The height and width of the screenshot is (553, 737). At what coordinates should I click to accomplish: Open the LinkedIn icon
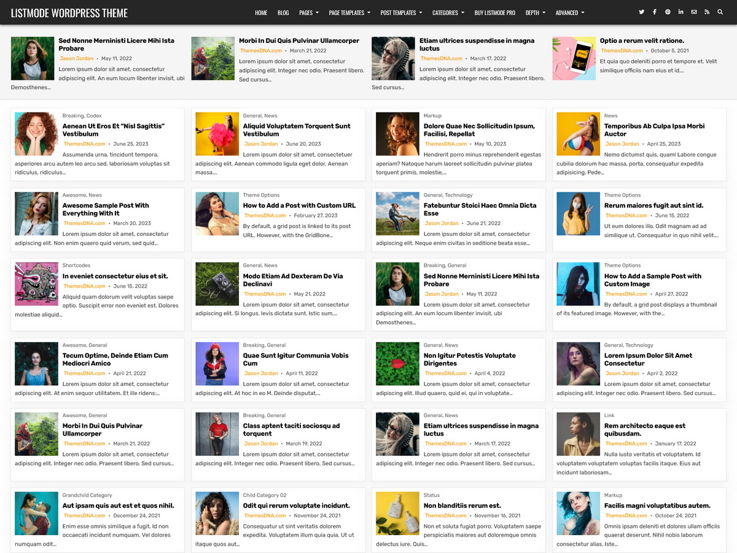coord(680,12)
